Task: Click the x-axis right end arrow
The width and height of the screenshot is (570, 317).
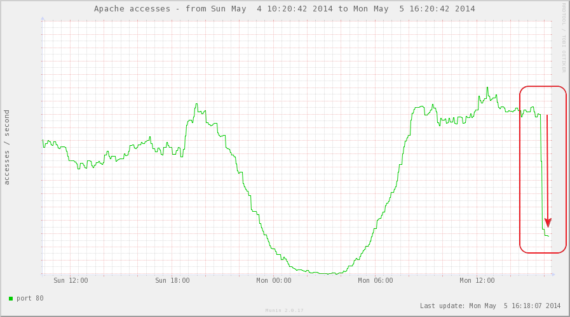Action: point(552,275)
